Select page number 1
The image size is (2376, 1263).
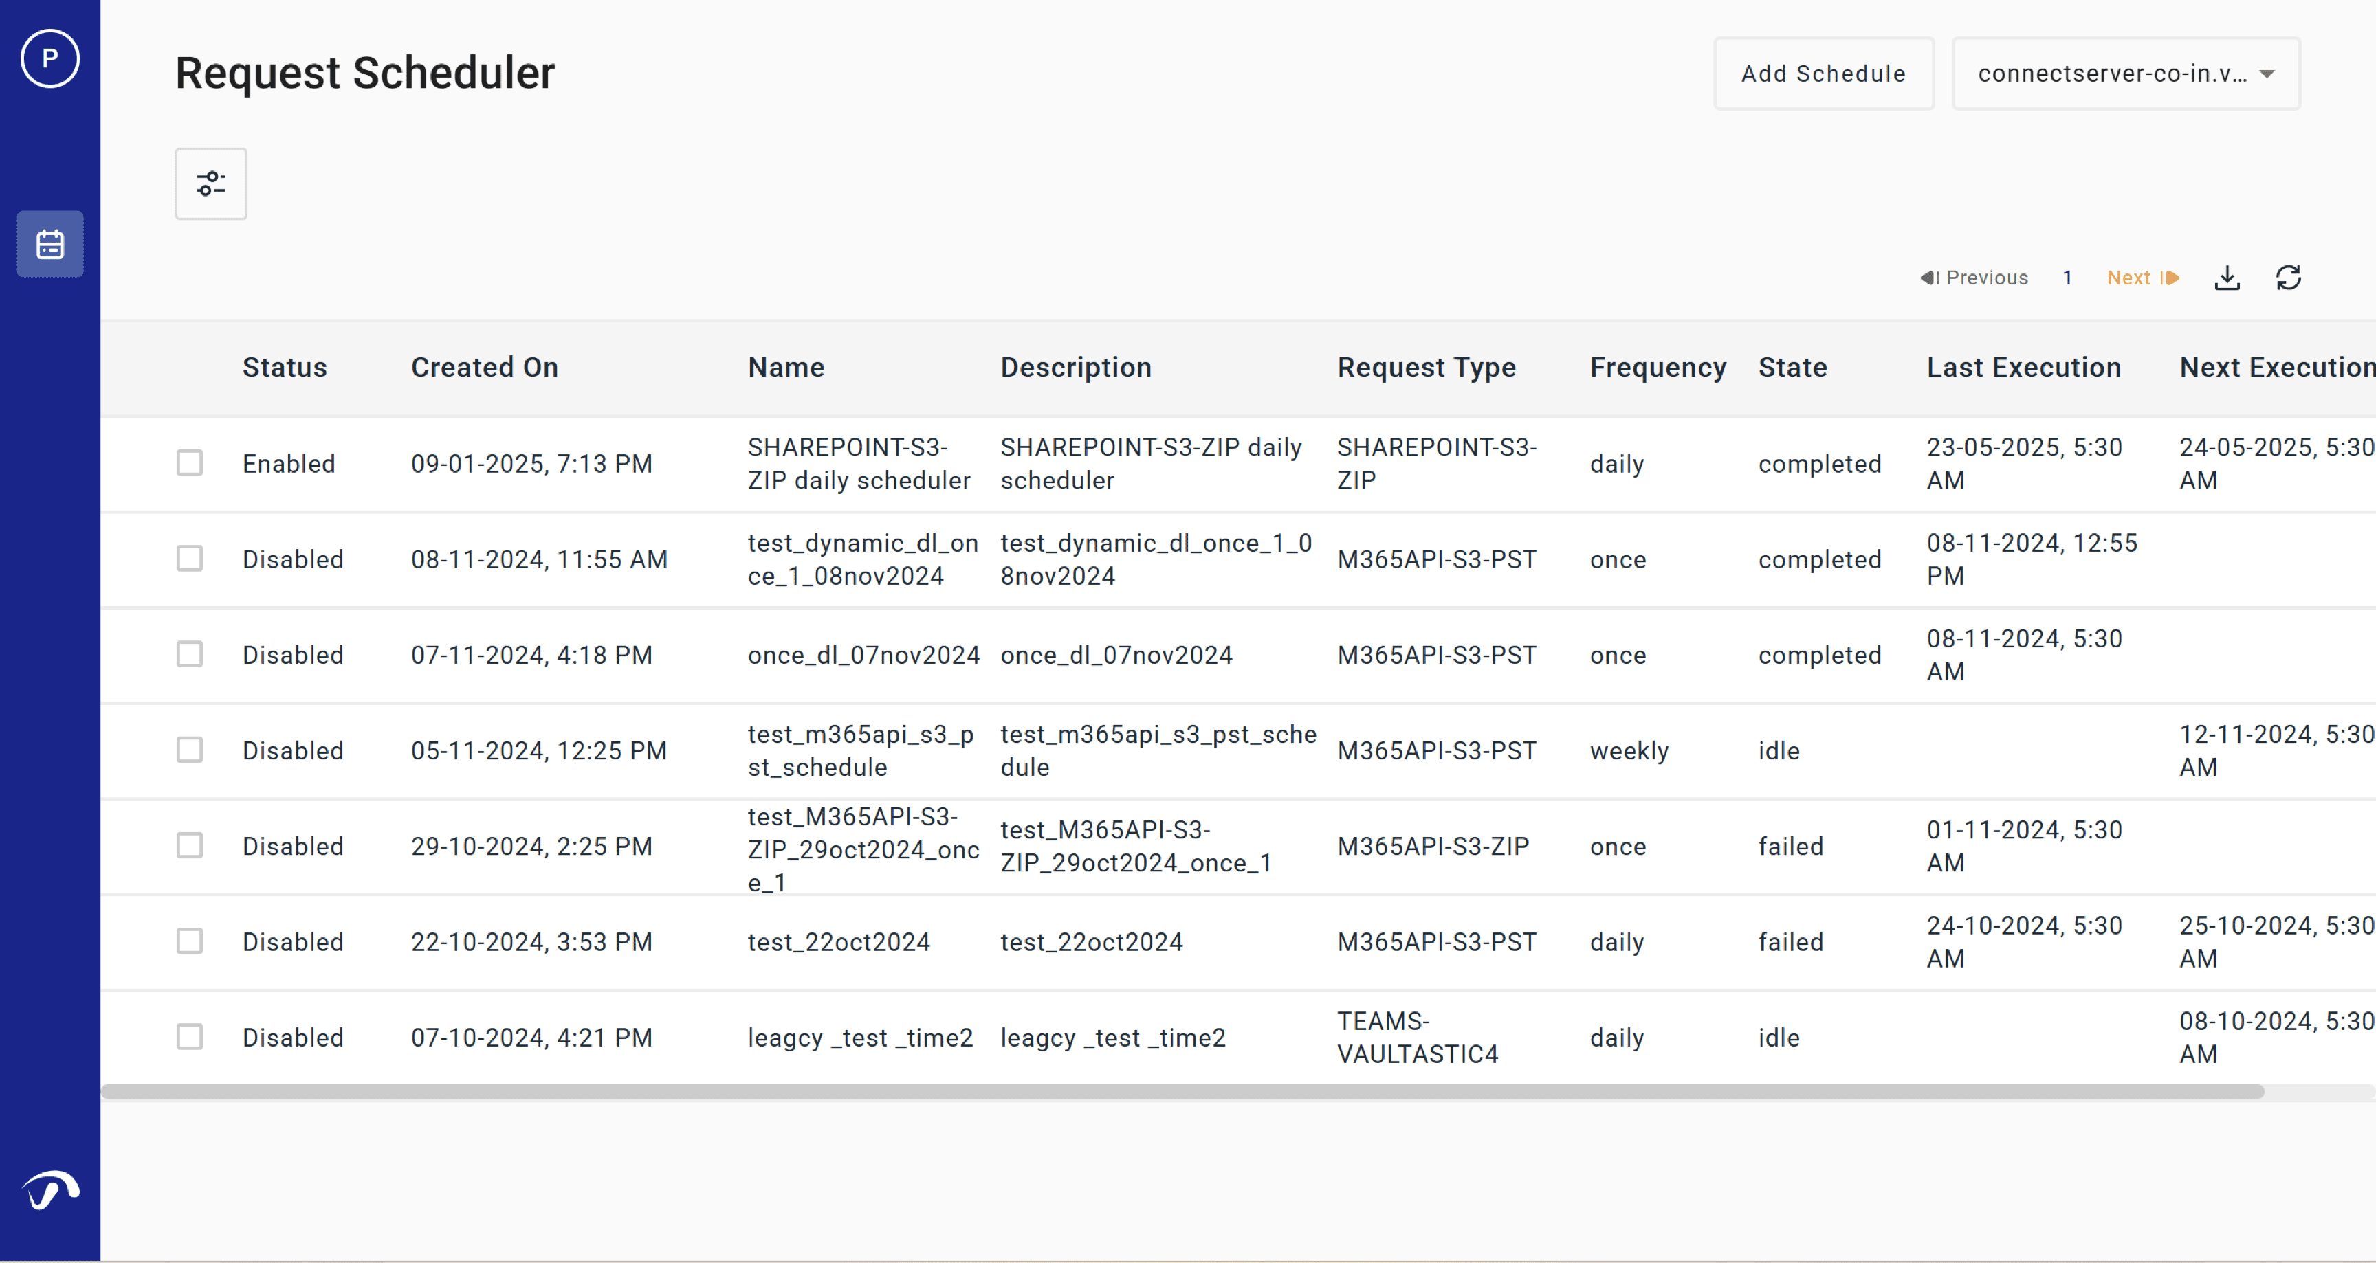pos(2068,278)
